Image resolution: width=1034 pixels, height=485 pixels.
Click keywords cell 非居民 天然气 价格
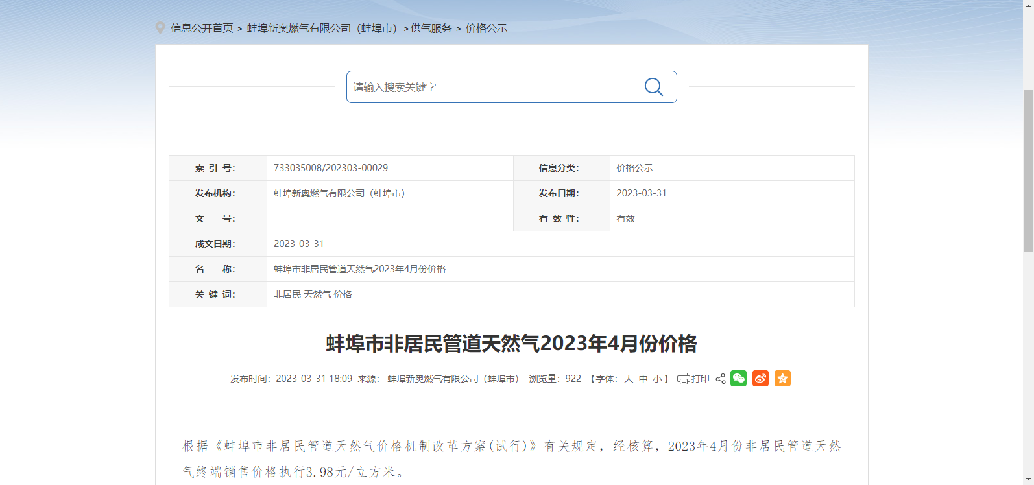click(x=560, y=294)
